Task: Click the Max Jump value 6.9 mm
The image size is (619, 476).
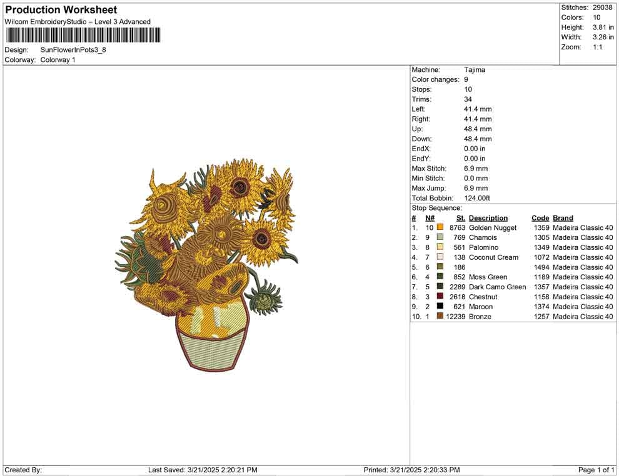Action: tap(476, 188)
